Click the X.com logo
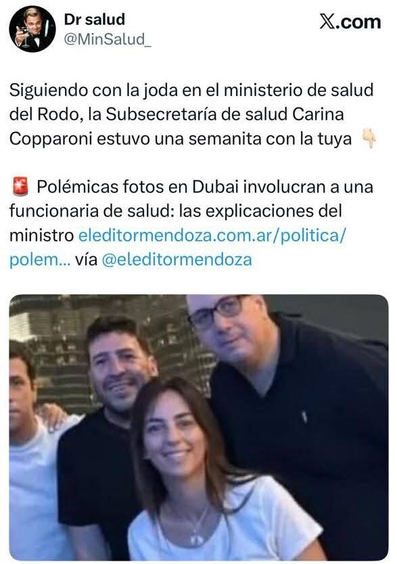This screenshot has width=397, height=564. pos(350,22)
